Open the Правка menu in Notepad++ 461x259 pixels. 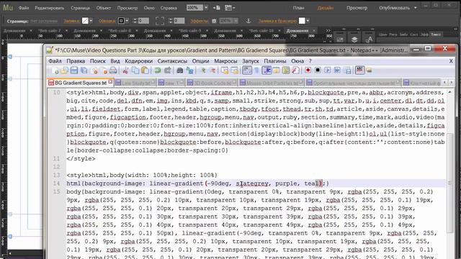pyautogui.click(x=76, y=61)
